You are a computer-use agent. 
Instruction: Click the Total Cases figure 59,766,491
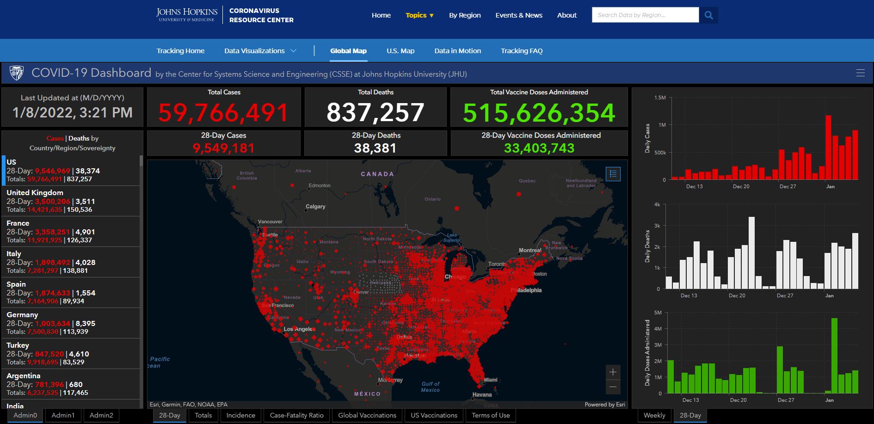point(224,113)
